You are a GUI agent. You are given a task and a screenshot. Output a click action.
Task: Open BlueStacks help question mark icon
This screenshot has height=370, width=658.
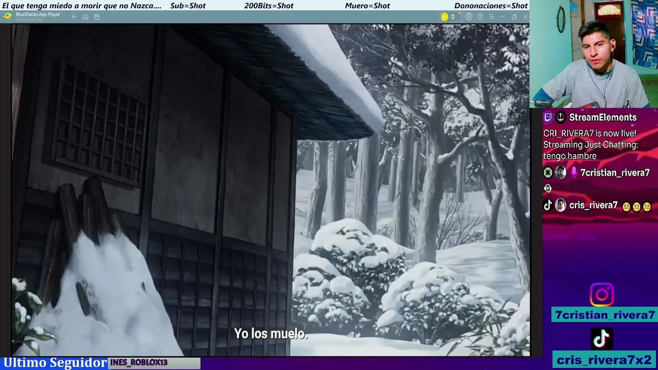click(480, 17)
